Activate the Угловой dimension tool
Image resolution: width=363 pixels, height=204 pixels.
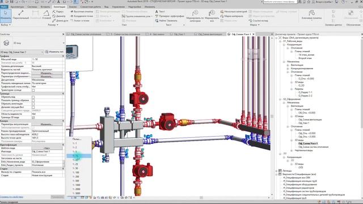click(47, 15)
